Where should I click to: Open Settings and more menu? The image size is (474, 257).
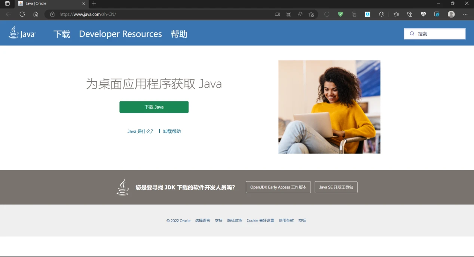(465, 14)
